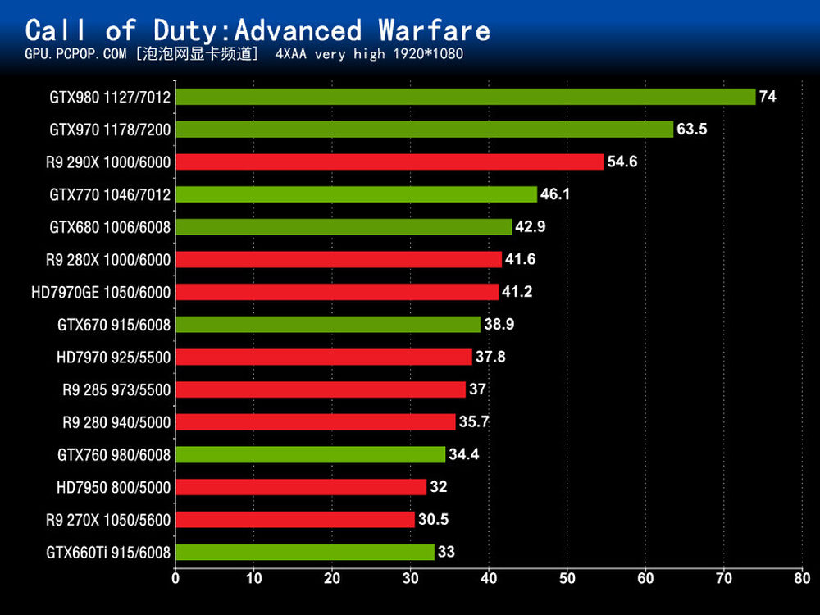Click the value 42.9
The image size is (820, 615).
531,226
